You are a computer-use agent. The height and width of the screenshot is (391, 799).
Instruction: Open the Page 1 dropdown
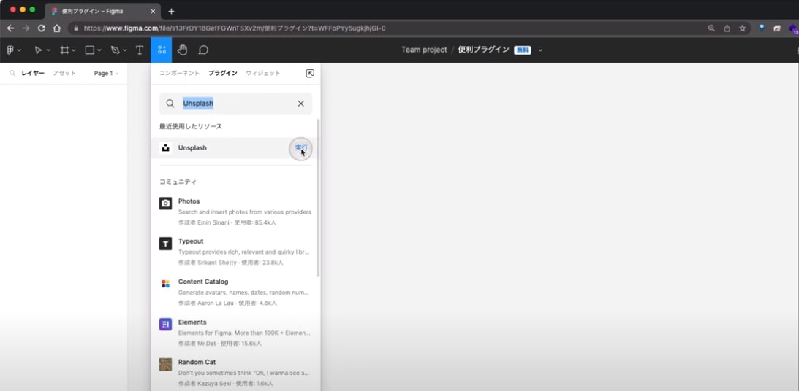106,73
